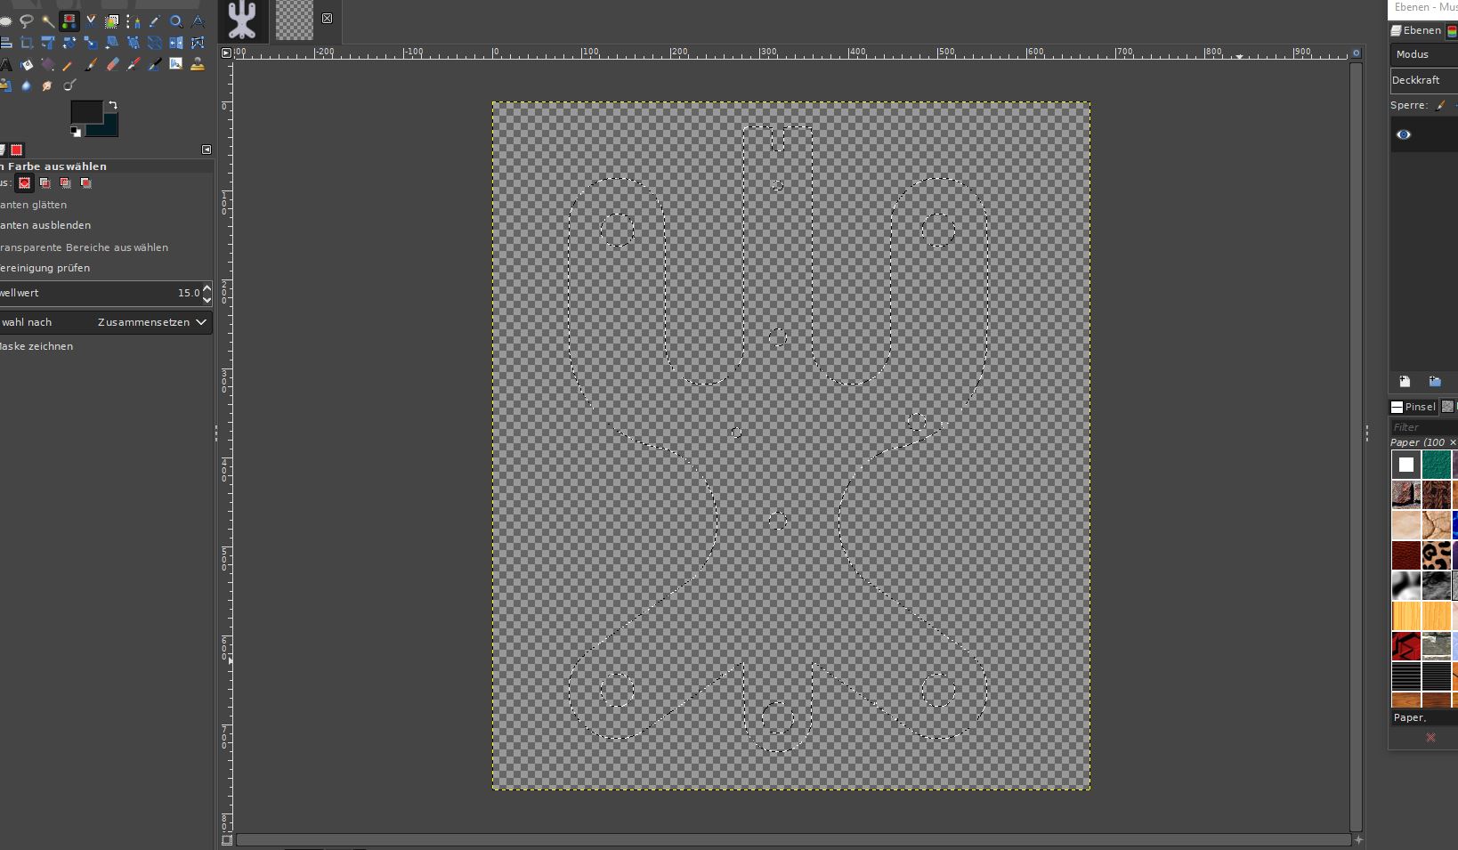Create a new layer
The image size is (1458, 850).
[x=1405, y=382]
